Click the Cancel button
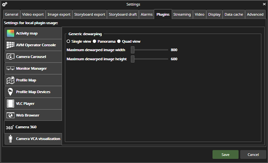The image size is (268, 163). (253, 154)
